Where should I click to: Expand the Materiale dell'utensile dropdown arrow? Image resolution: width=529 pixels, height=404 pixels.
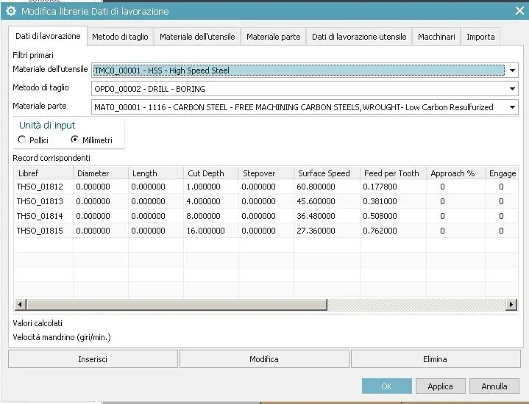512,71
